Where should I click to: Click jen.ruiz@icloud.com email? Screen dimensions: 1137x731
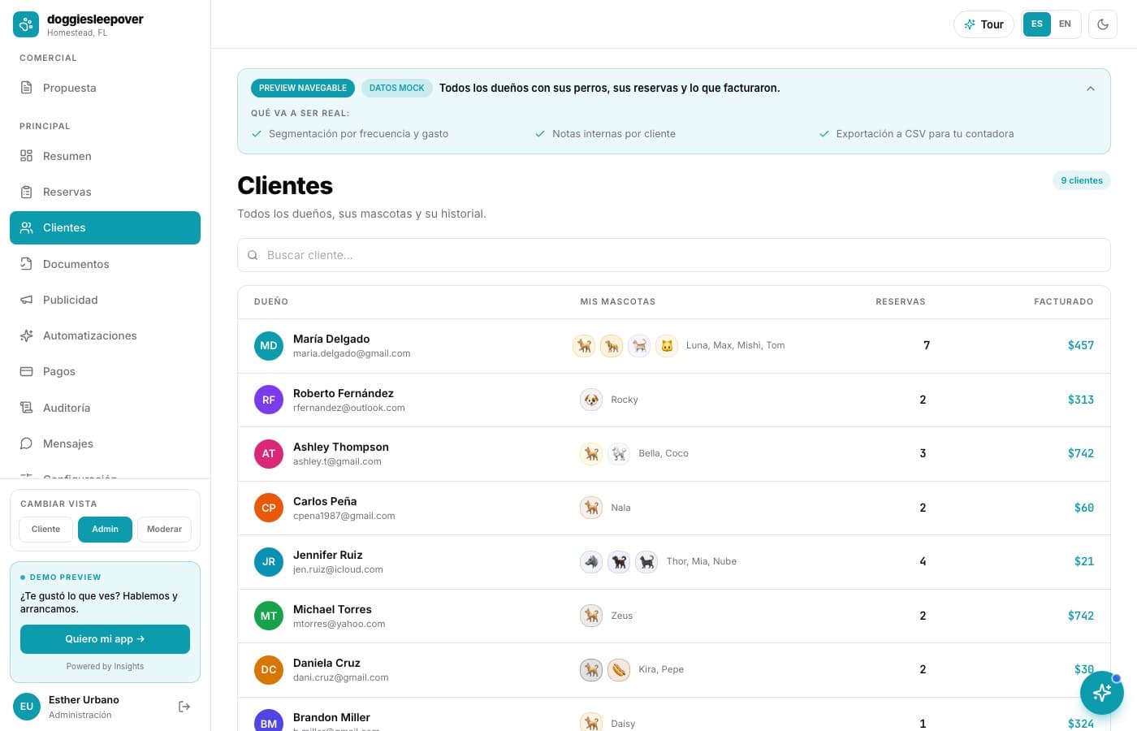point(338,569)
